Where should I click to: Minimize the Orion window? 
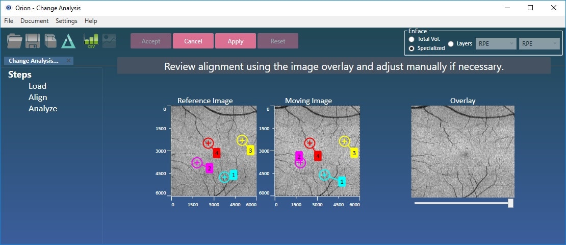tap(506, 8)
